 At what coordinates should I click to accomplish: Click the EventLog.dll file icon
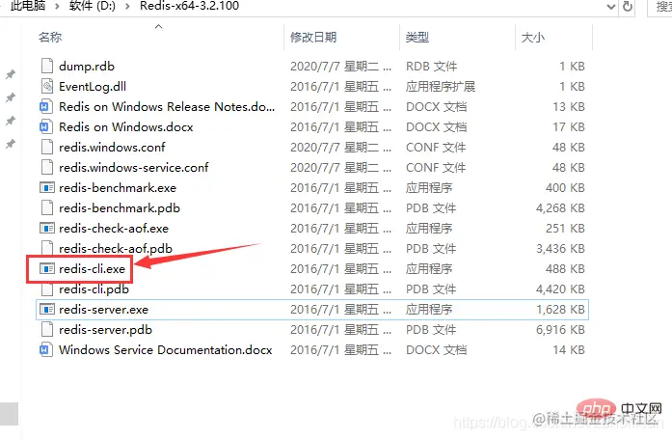coord(47,86)
